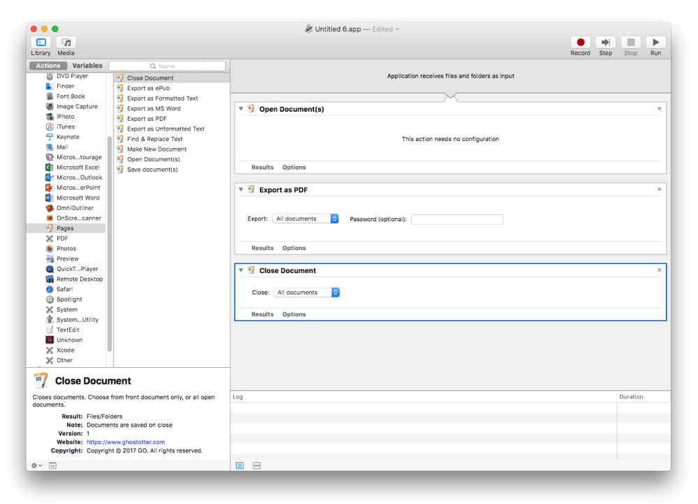698x504 pixels.
Task: Switch to the Actions tab
Action: [x=48, y=66]
